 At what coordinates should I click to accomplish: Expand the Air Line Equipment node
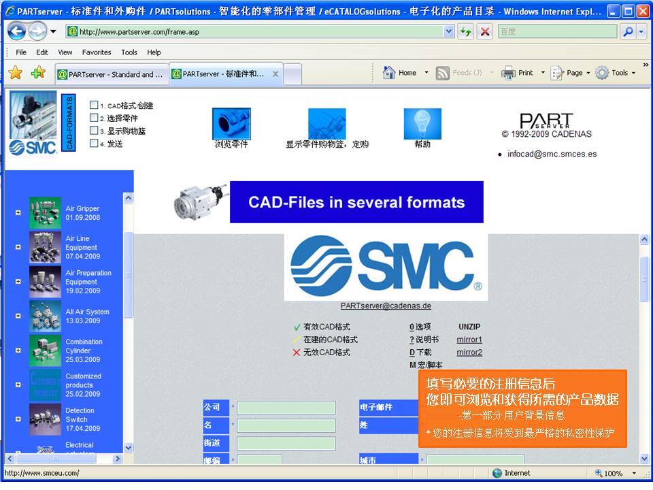pos(18,247)
